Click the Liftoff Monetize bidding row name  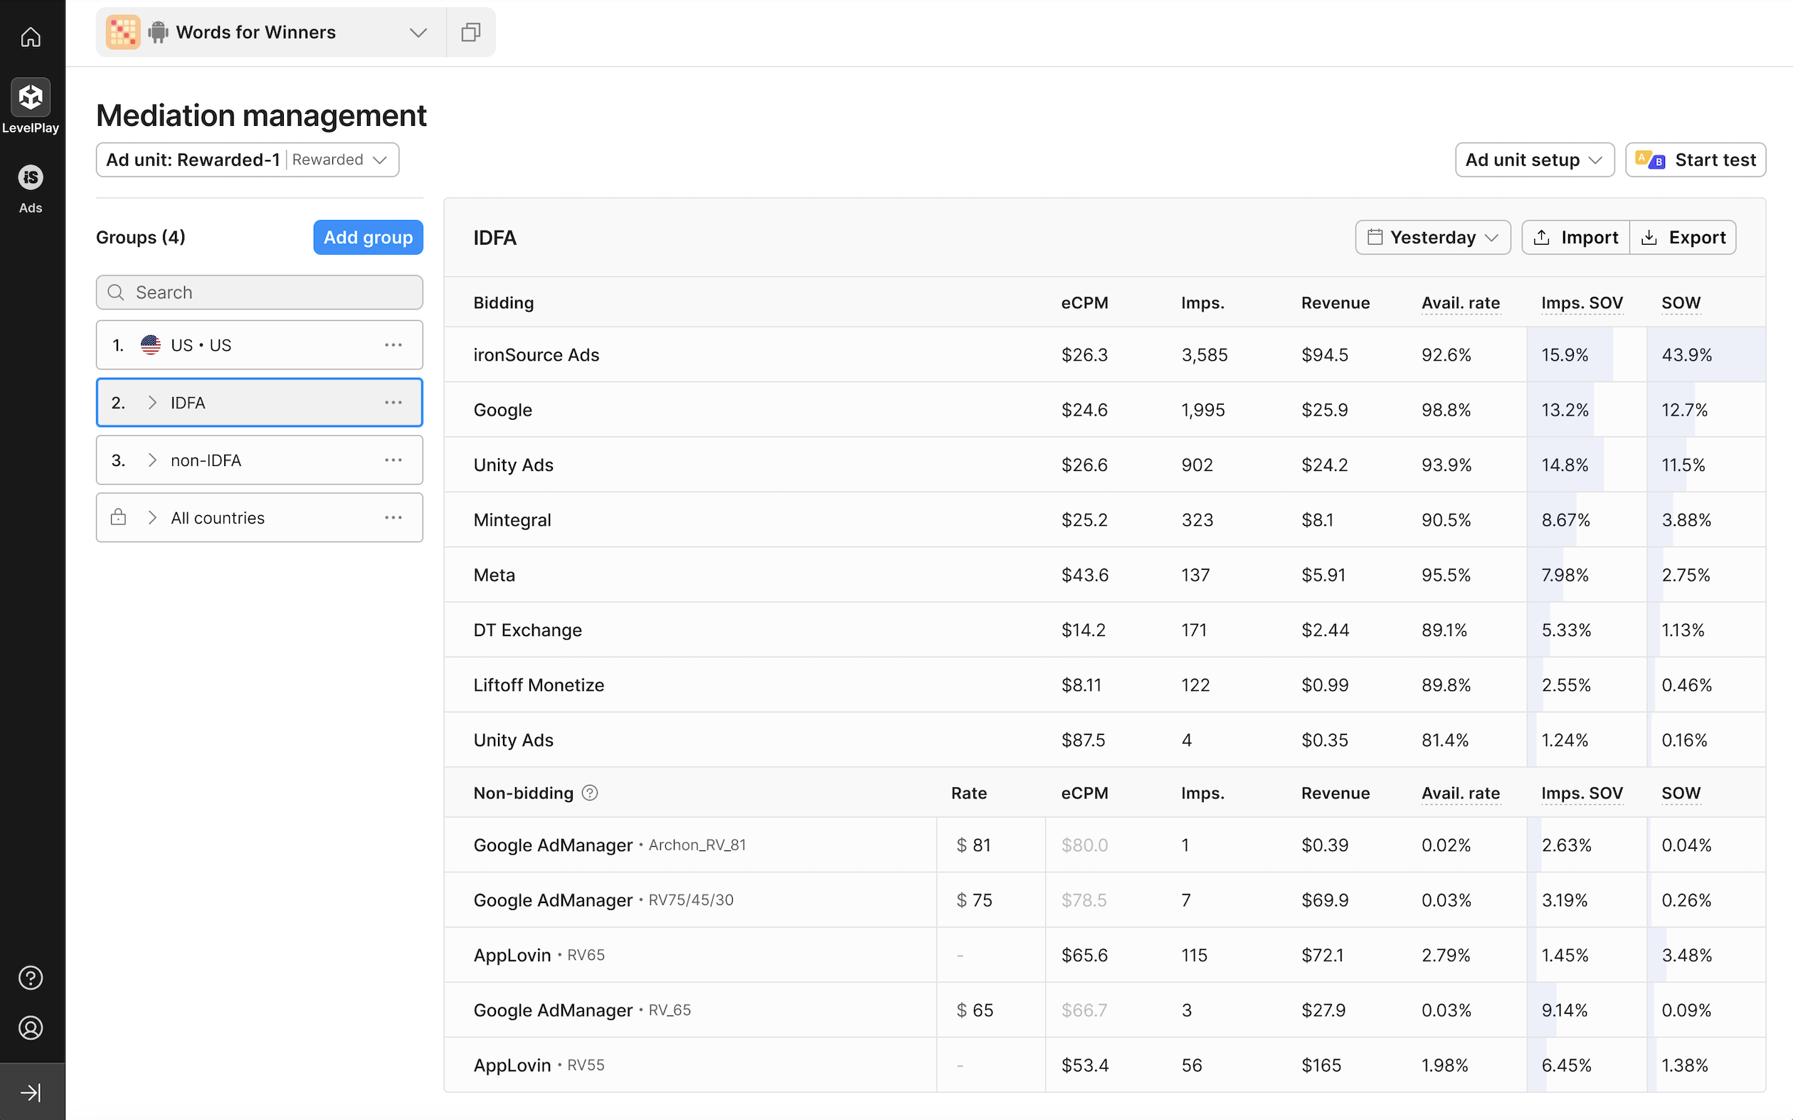click(539, 685)
